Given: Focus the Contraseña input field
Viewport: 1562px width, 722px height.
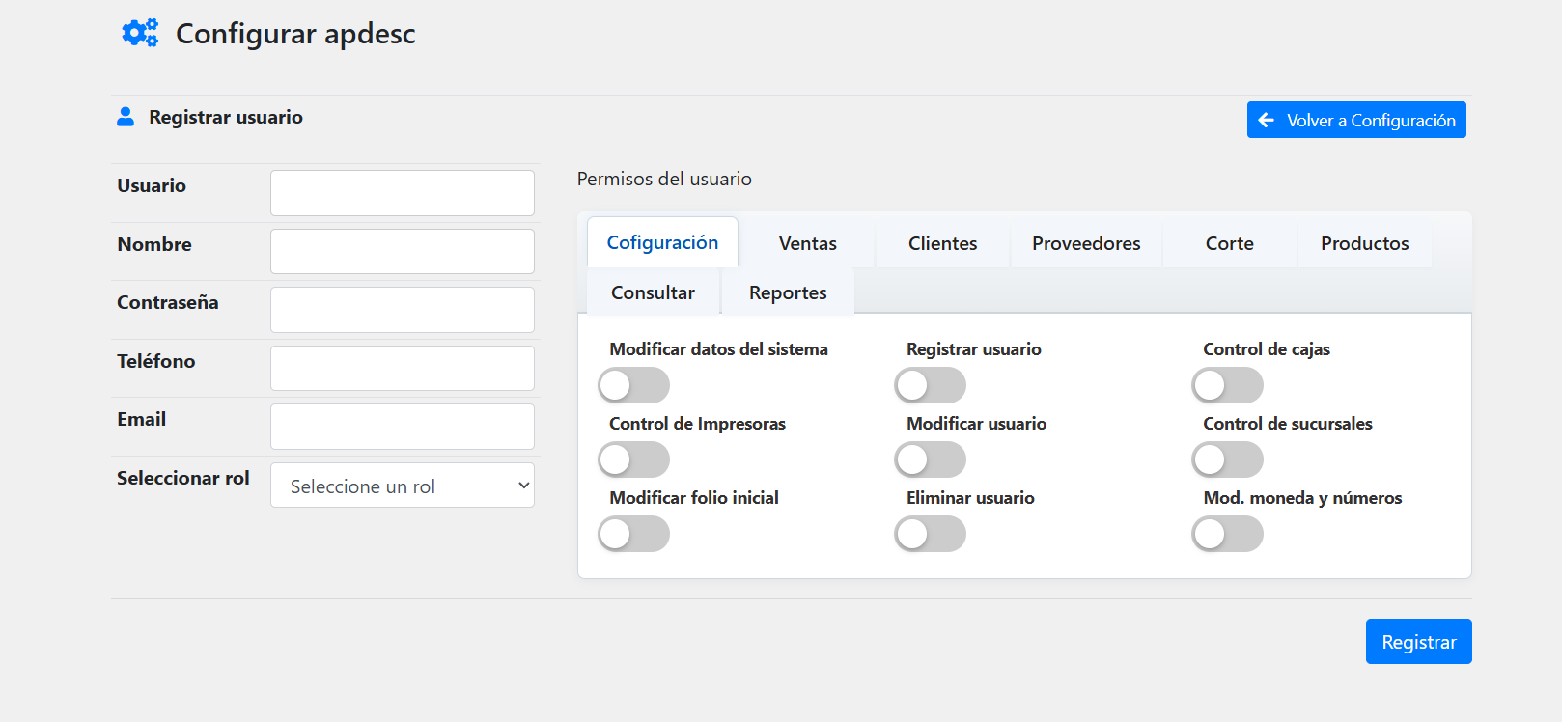Looking at the screenshot, I should [403, 310].
